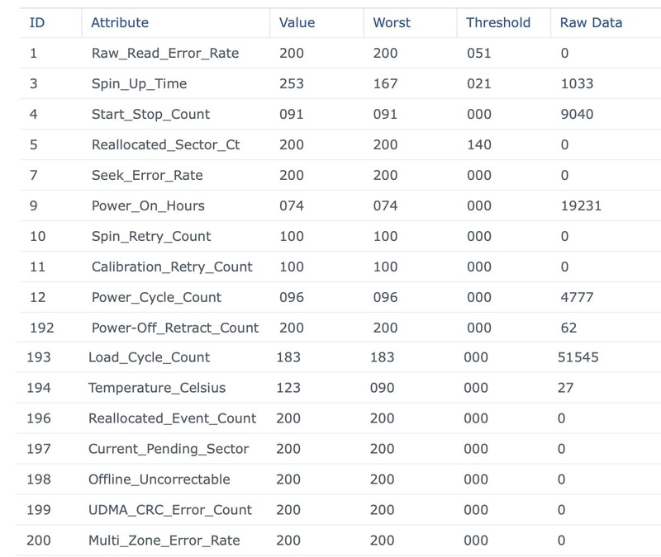
Task: Select Power_On_Hours raw value 19231
Action: [581, 205]
